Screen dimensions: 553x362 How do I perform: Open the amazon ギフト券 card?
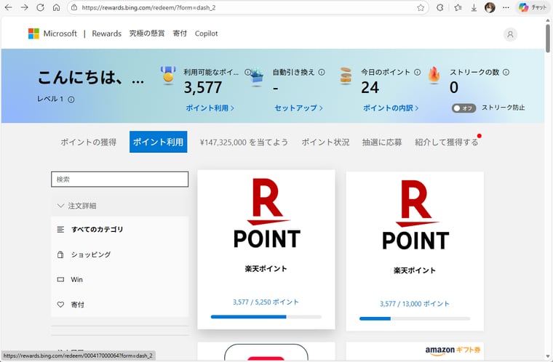pyautogui.click(x=415, y=351)
